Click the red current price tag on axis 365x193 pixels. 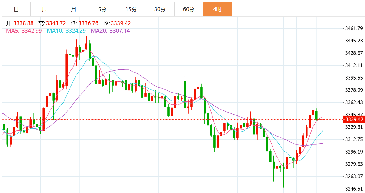[354, 120]
